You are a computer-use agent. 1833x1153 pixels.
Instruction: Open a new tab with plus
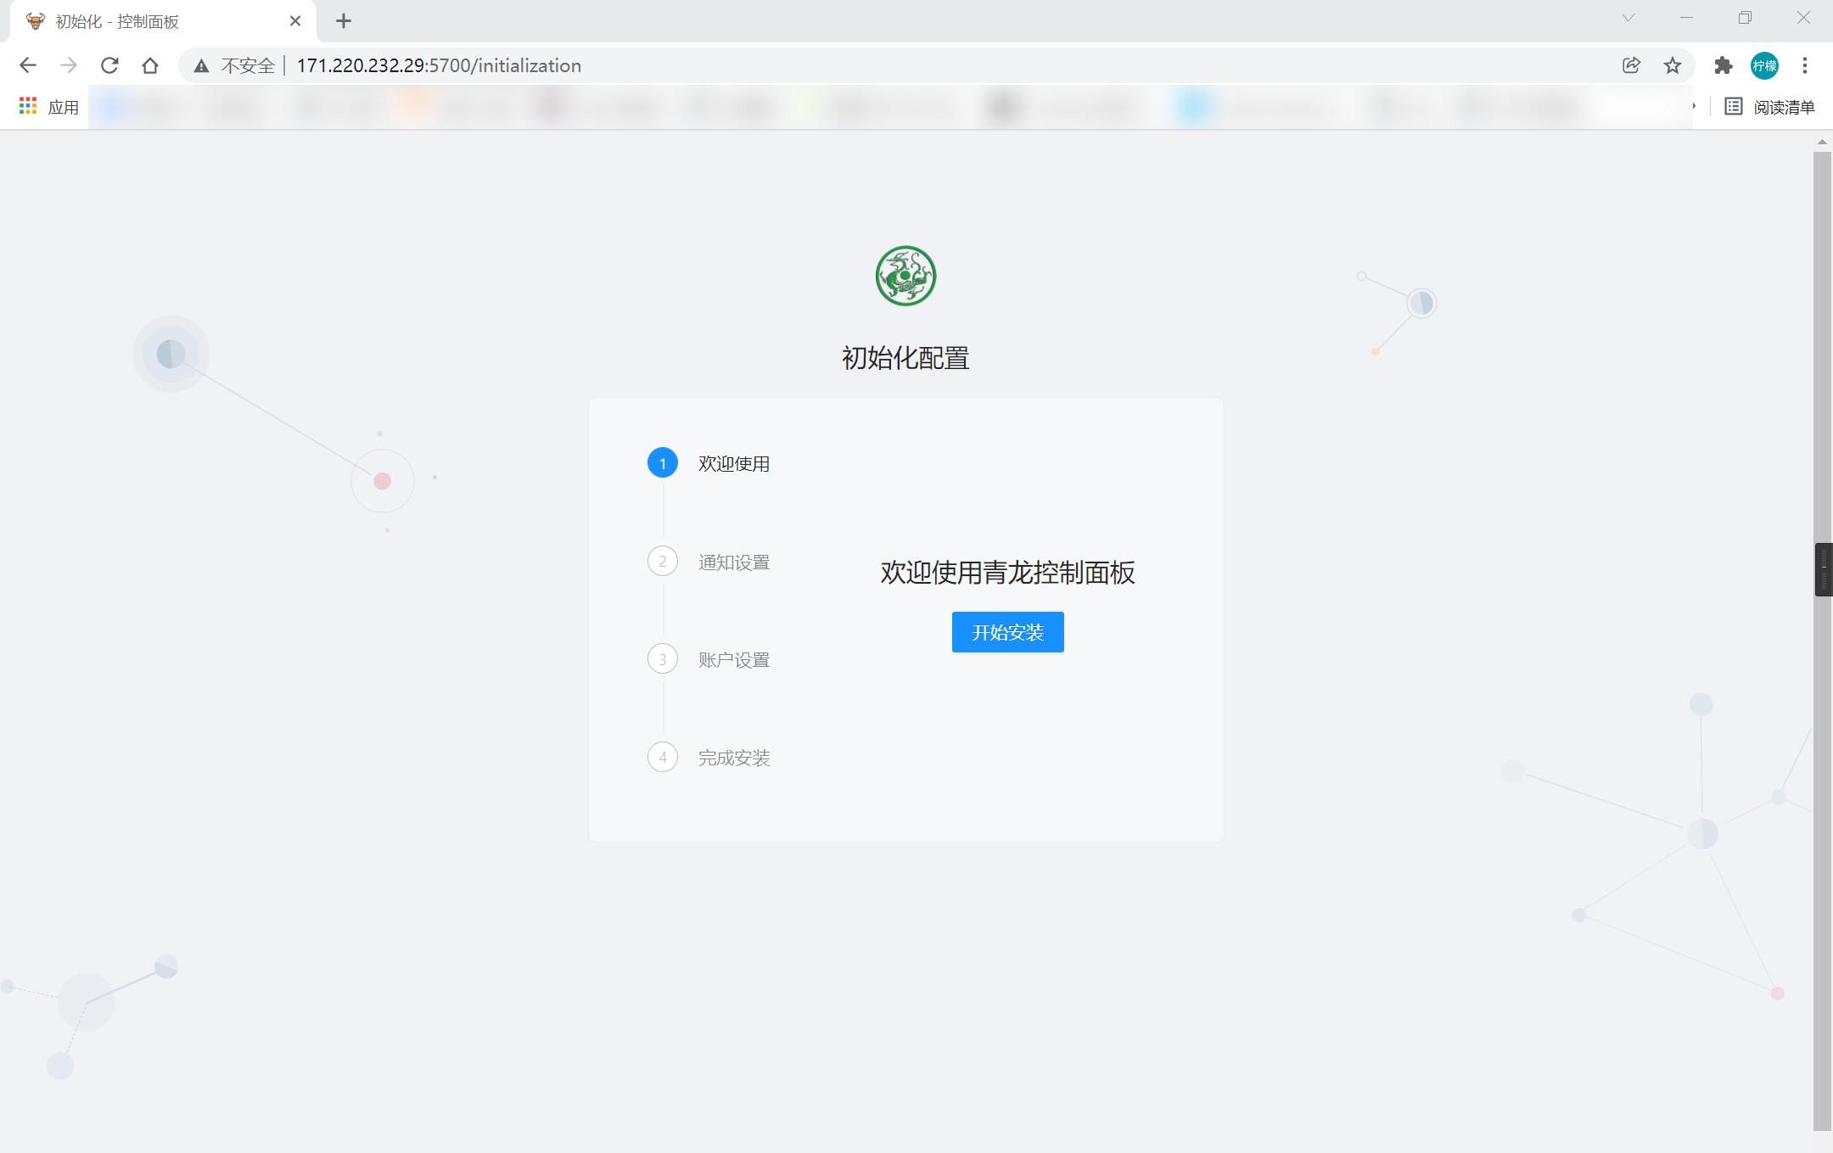pyautogui.click(x=344, y=21)
